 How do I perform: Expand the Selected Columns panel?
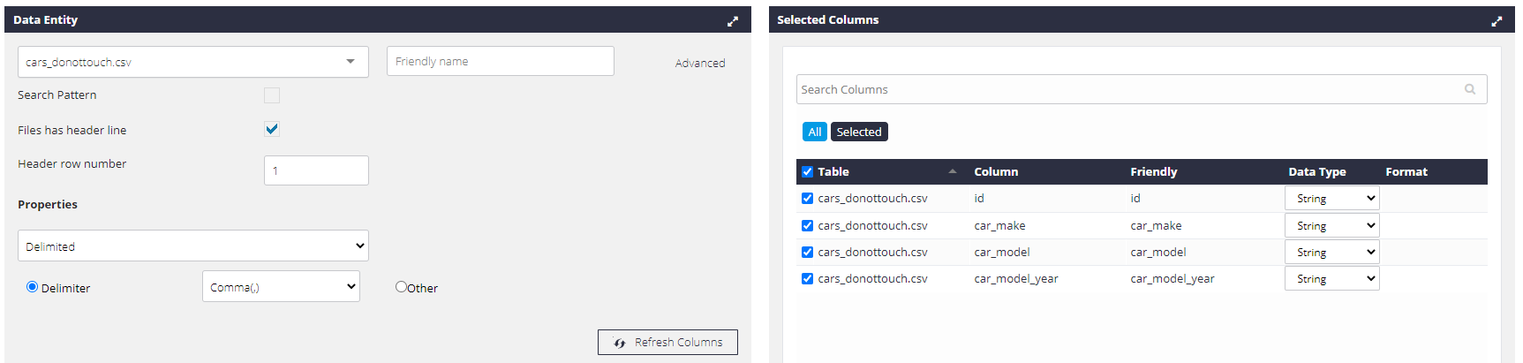(x=1496, y=21)
